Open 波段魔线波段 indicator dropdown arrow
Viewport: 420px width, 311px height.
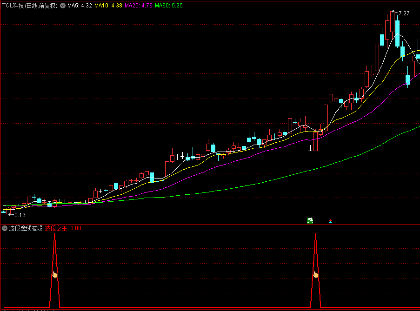5,228
